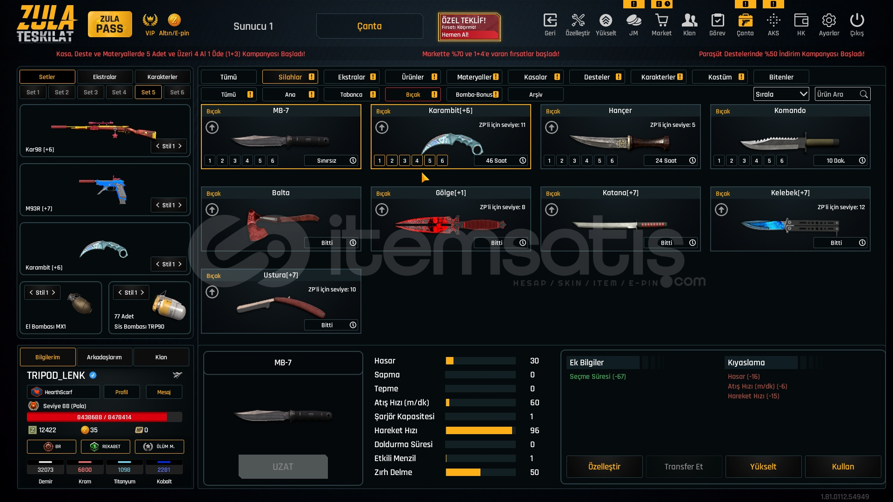Open the JM icon in top bar
The height and width of the screenshot is (502, 893).
[x=633, y=21]
